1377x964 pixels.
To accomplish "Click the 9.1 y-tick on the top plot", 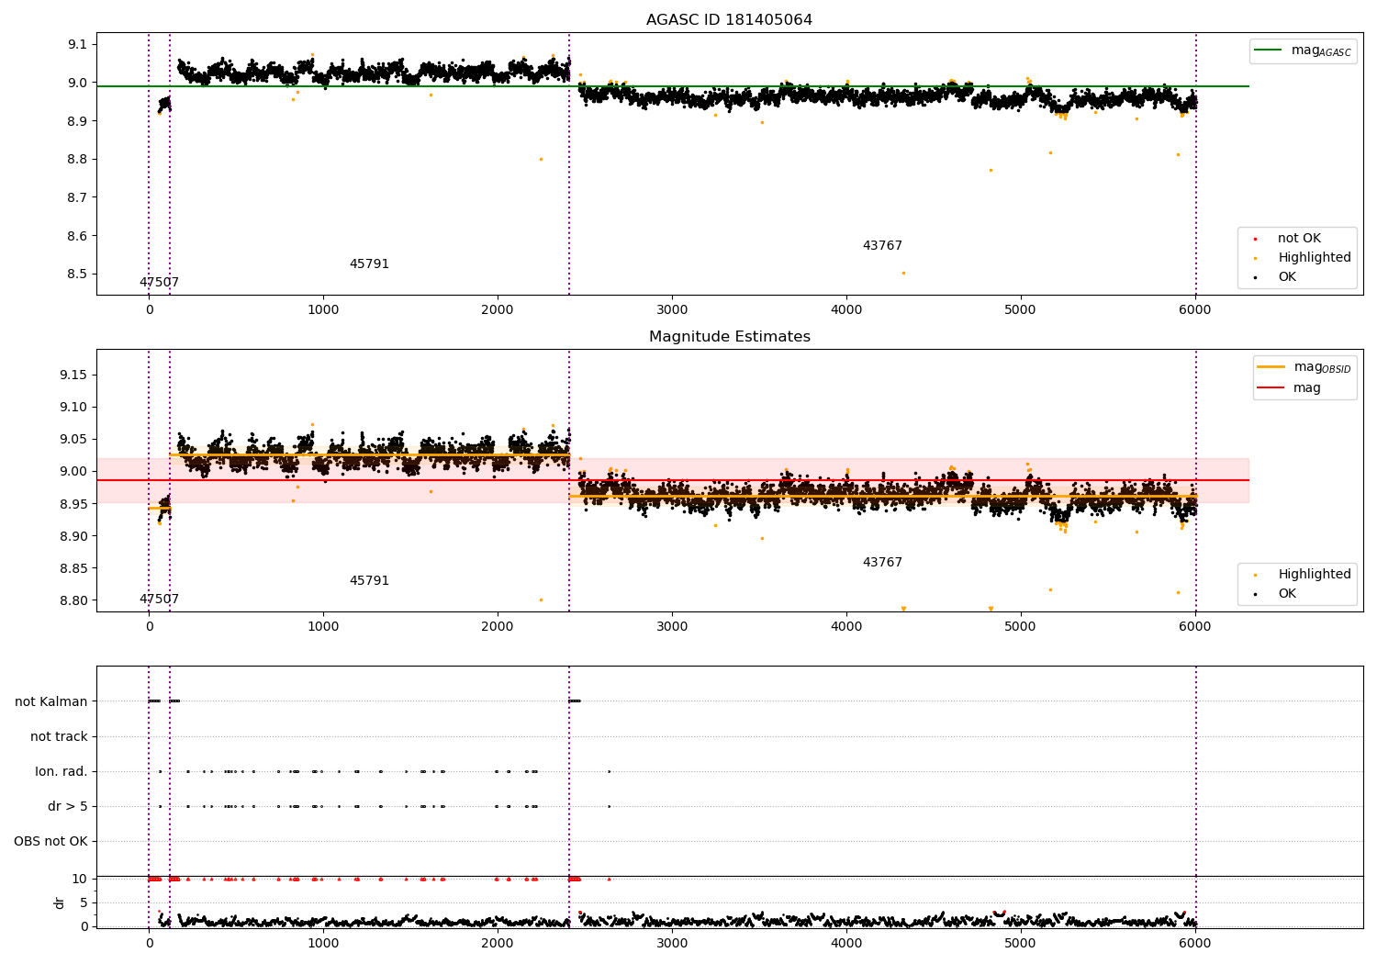I will click(77, 44).
